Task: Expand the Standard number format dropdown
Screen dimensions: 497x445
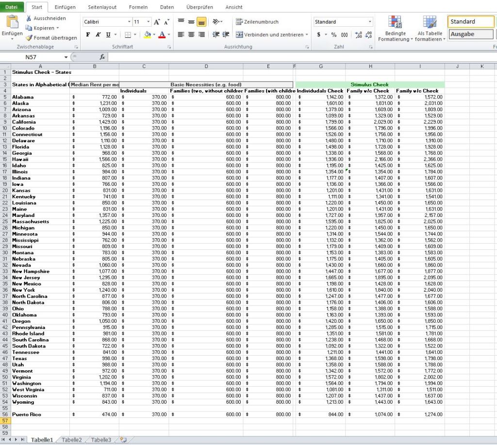Action: click(x=370, y=22)
